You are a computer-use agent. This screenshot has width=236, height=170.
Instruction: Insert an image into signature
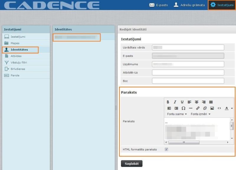click(212, 108)
